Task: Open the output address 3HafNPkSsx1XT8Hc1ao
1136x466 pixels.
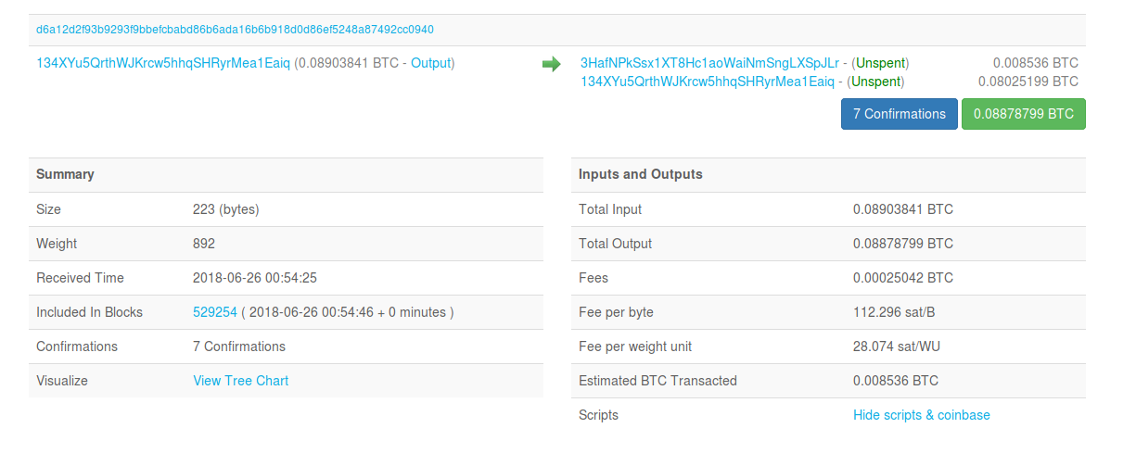Action: point(709,63)
